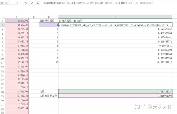Click mean value cell 17182.28227
The width and height of the screenshot is (177, 114).
point(115,92)
